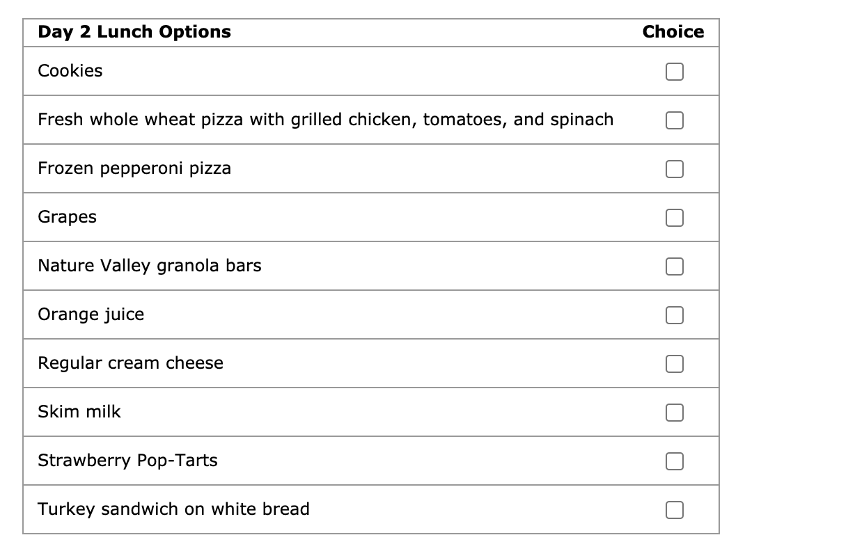Click the Cookies label text
Viewport: 855px width, 558px height.
(70, 71)
